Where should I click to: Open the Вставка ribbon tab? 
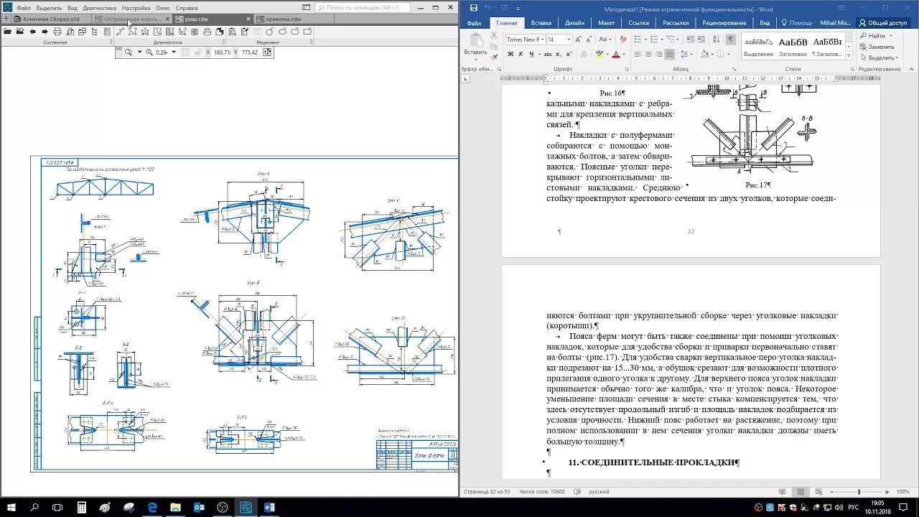[x=541, y=23]
